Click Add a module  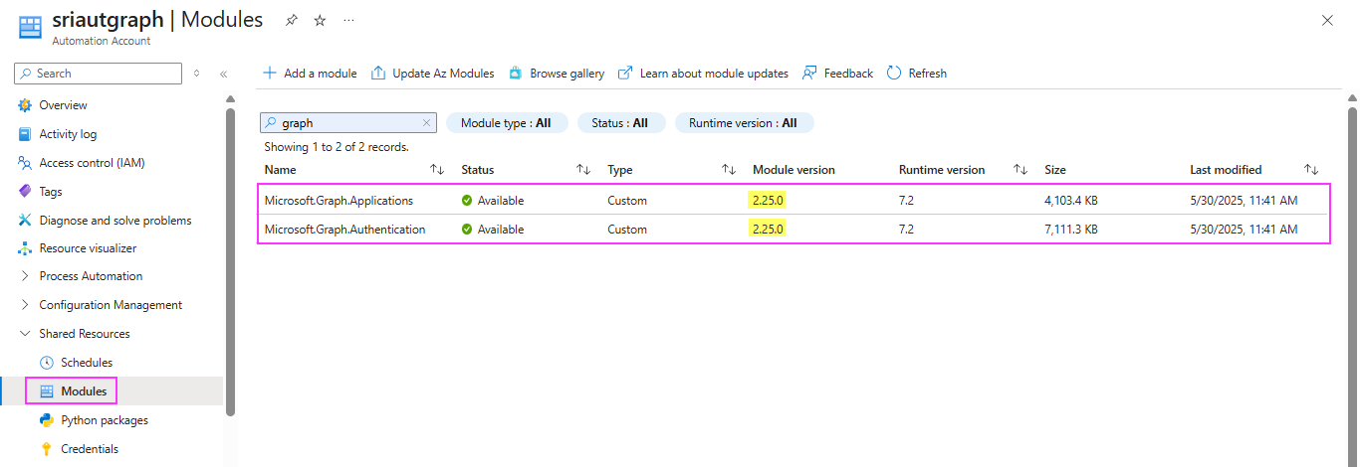click(x=309, y=74)
